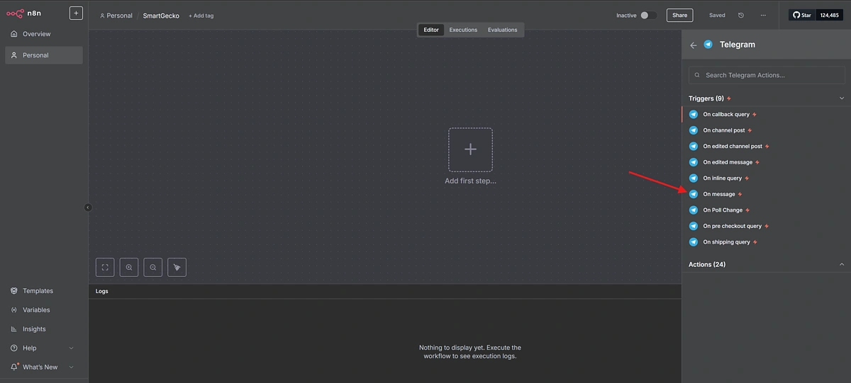Open Templates from the sidebar
The image size is (851, 383).
tap(38, 290)
